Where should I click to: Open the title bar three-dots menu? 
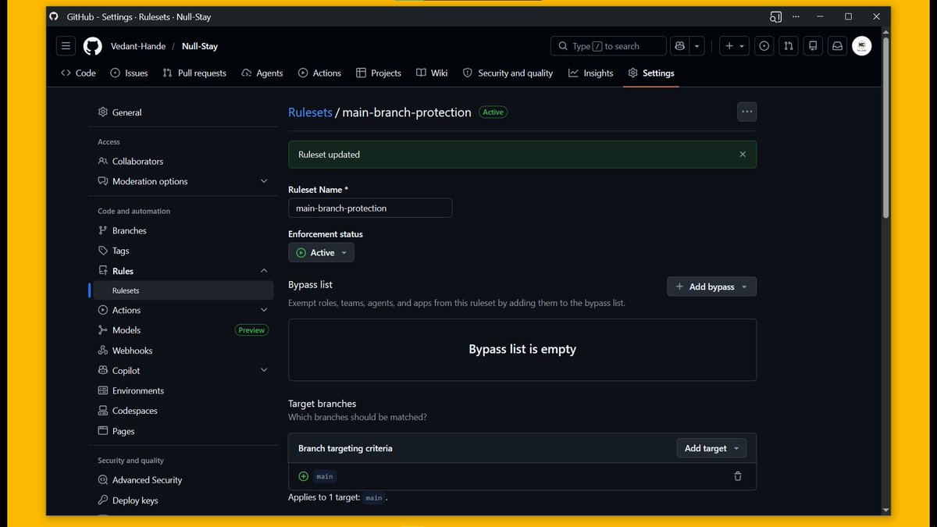pyautogui.click(x=796, y=16)
